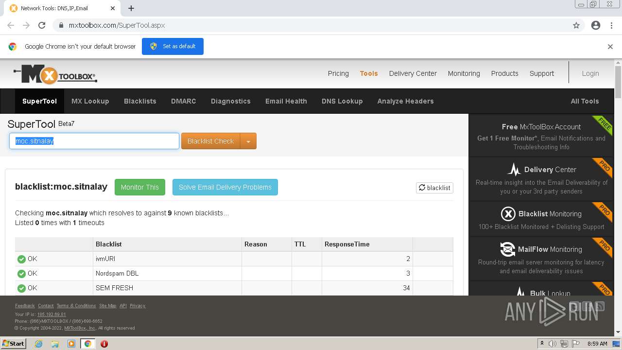Open Windows Start menu
This screenshot has width=622, height=350.
click(x=14, y=343)
